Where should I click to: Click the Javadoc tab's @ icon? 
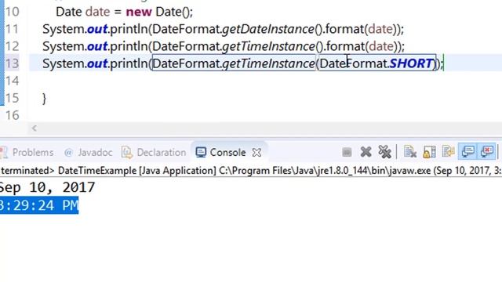point(68,153)
